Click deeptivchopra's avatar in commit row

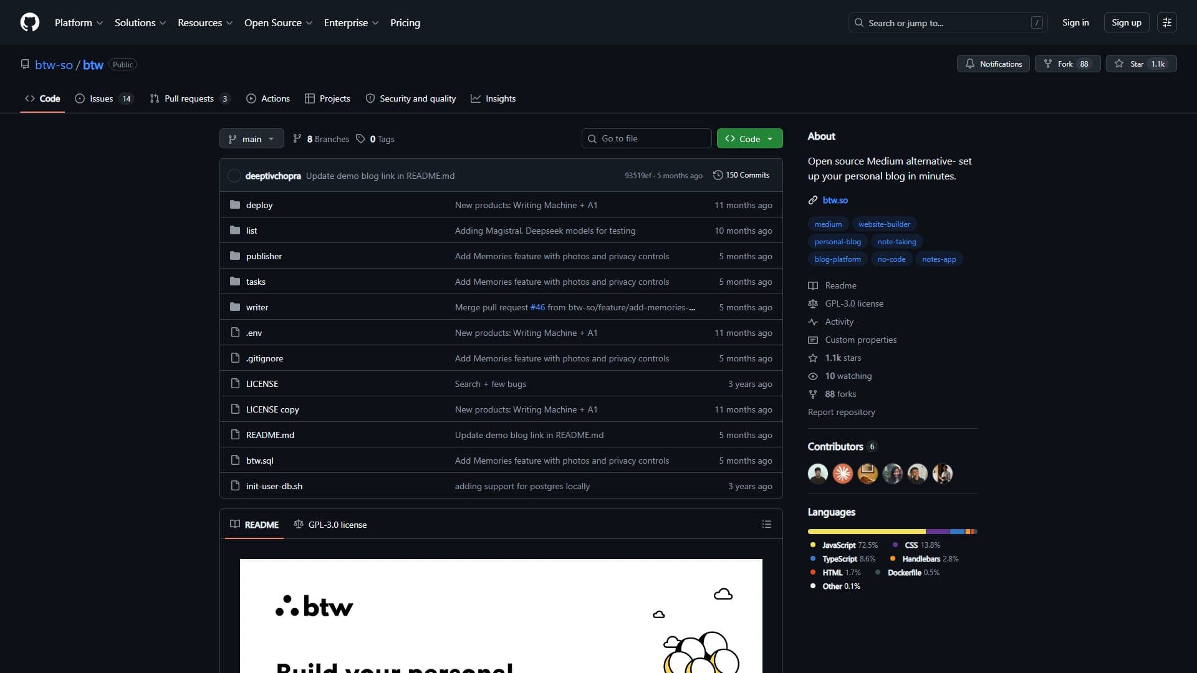click(234, 176)
